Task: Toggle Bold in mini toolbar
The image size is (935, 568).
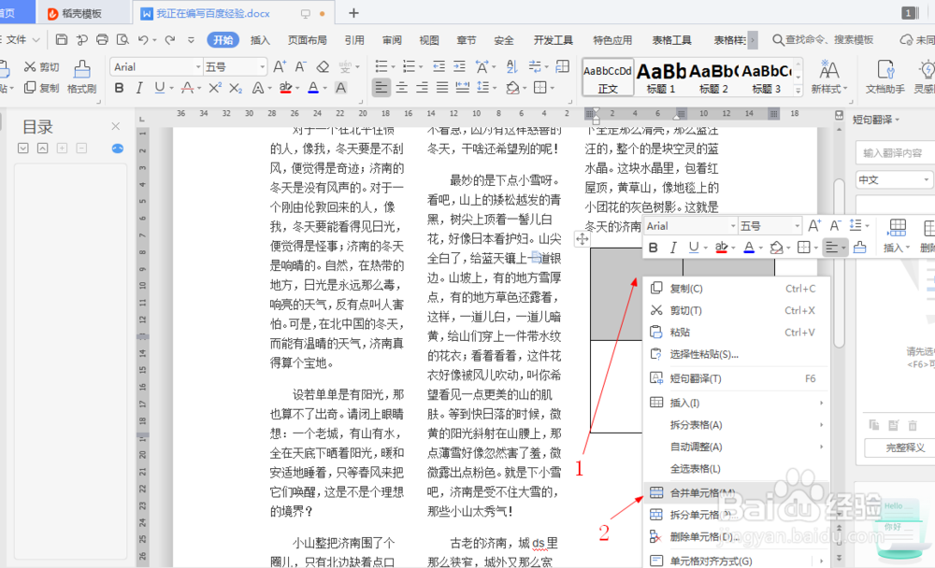Action: point(654,248)
